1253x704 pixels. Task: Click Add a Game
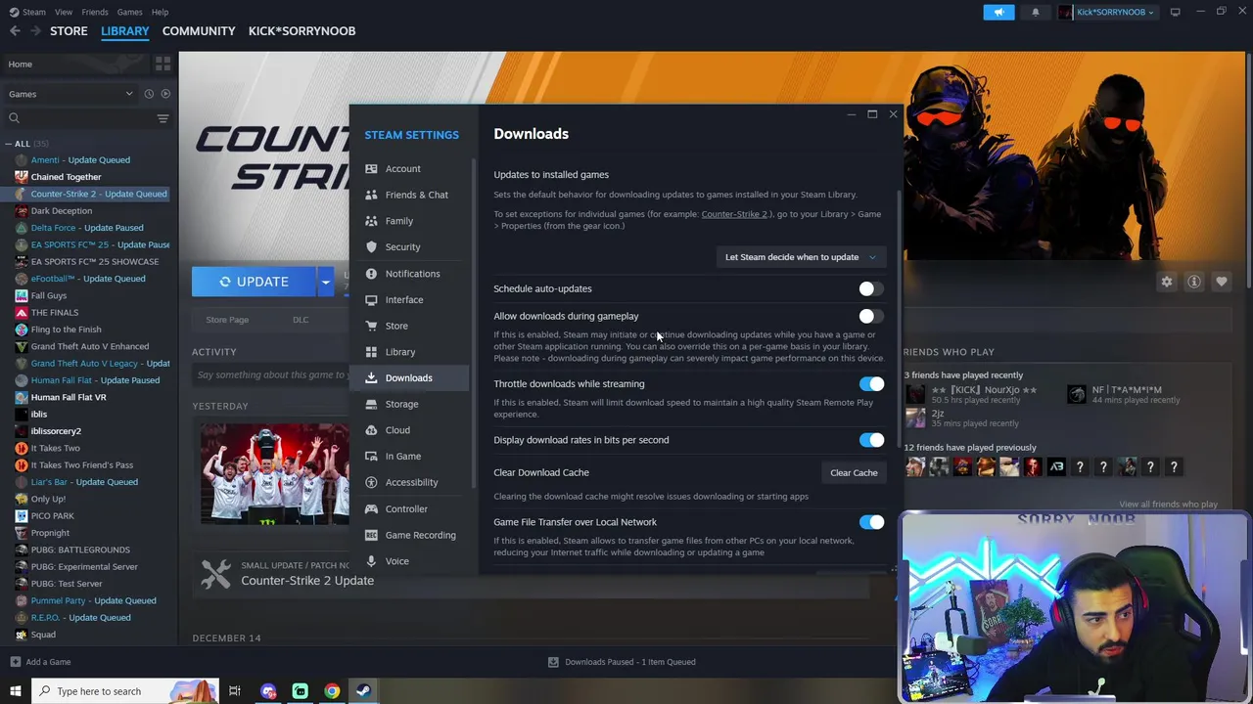[39, 662]
